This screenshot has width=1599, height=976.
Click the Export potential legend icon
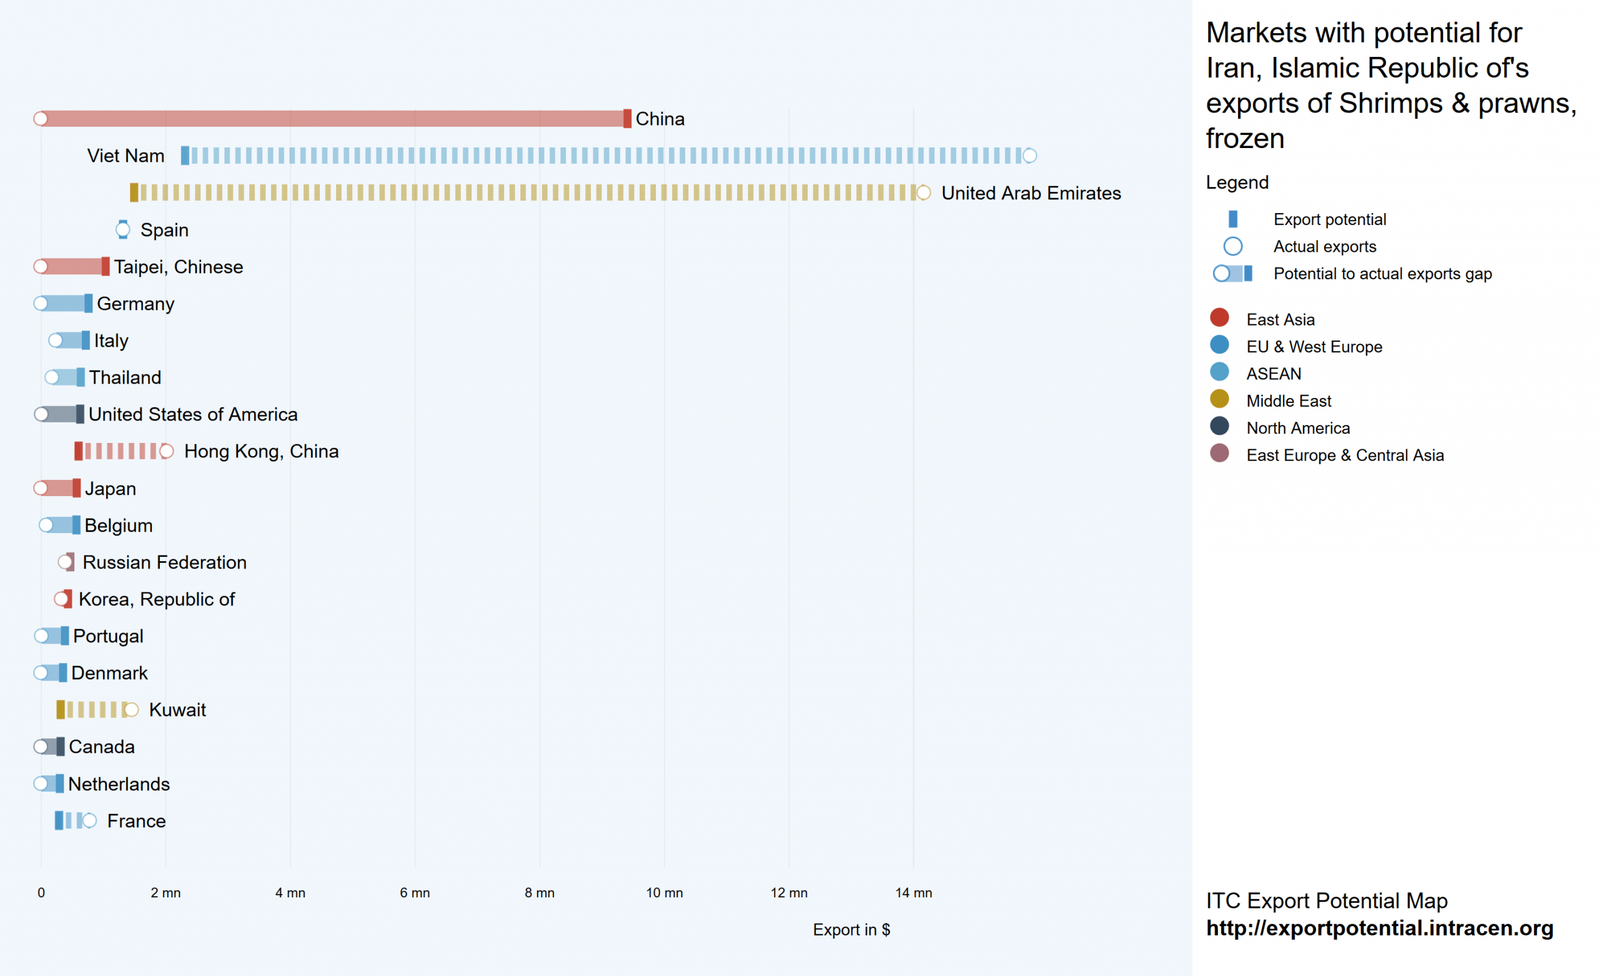point(1232,219)
